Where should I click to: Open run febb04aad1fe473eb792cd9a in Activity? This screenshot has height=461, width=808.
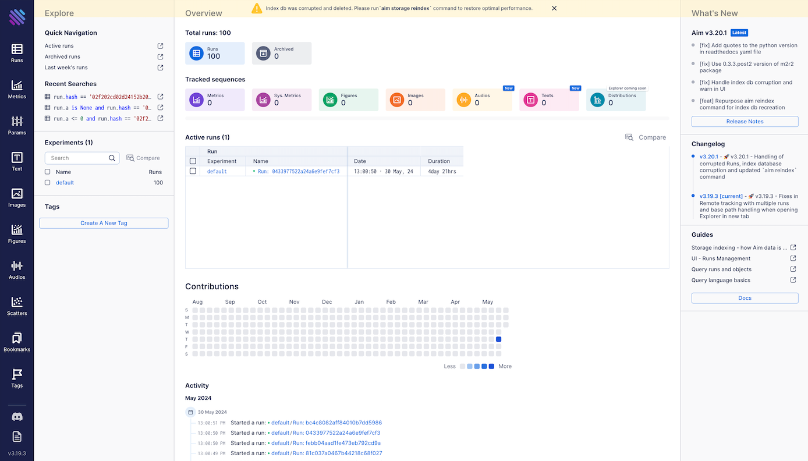click(x=336, y=443)
